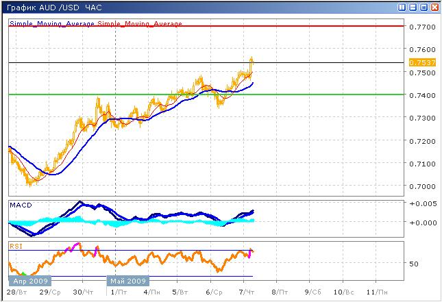This screenshot has width=442, height=302.
Task: Select the RSI indicator label
Action: tap(15, 245)
